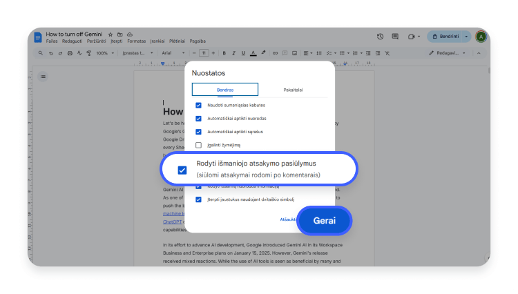Open the 100% zoom dropdown

point(105,53)
